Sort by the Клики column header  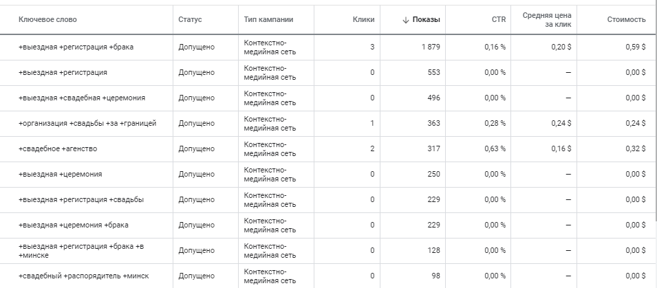pyautogui.click(x=363, y=20)
